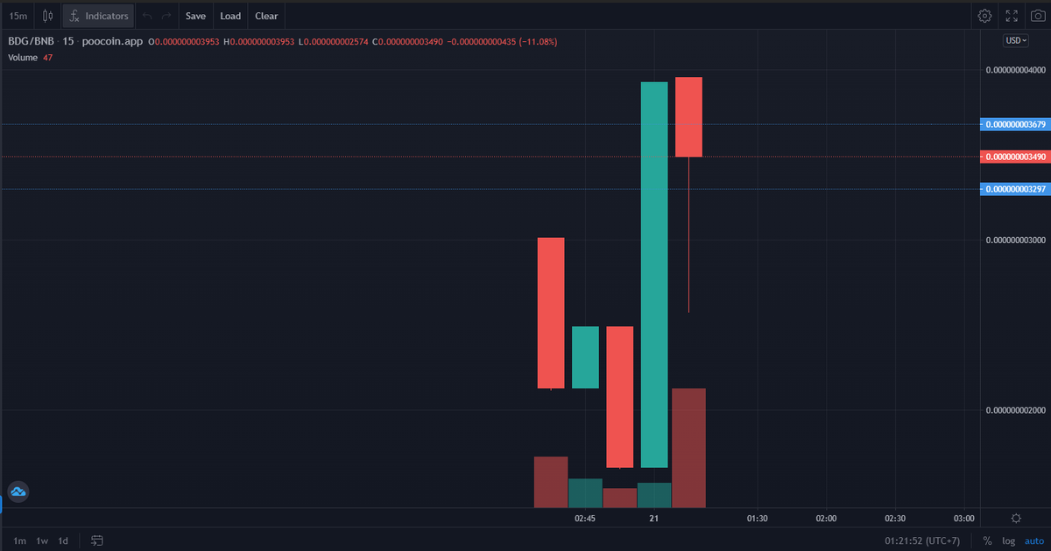Click the 0.000000004000 price axis value
This screenshot has width=1051, height=551.
point(1015,70)
